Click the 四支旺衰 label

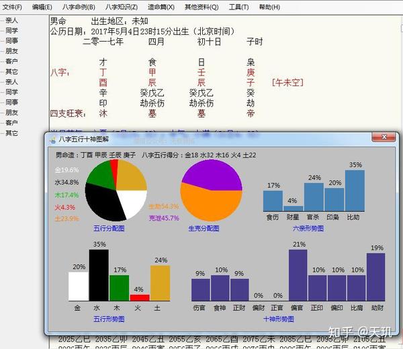68,114
